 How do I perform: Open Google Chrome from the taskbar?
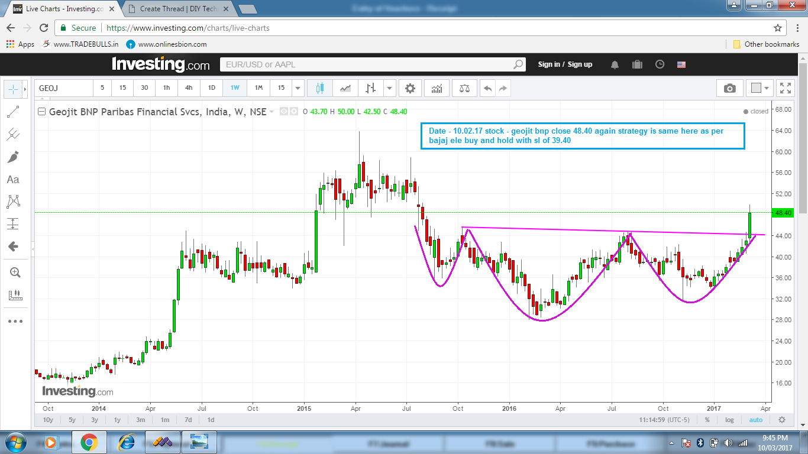pos(89,442)
